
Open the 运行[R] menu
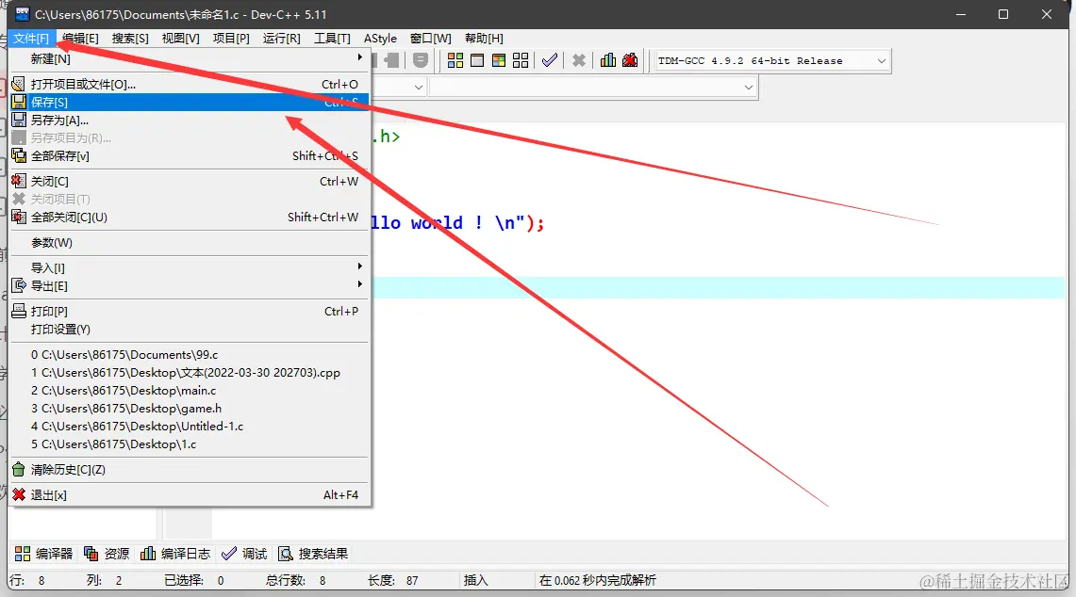[281, 39]
